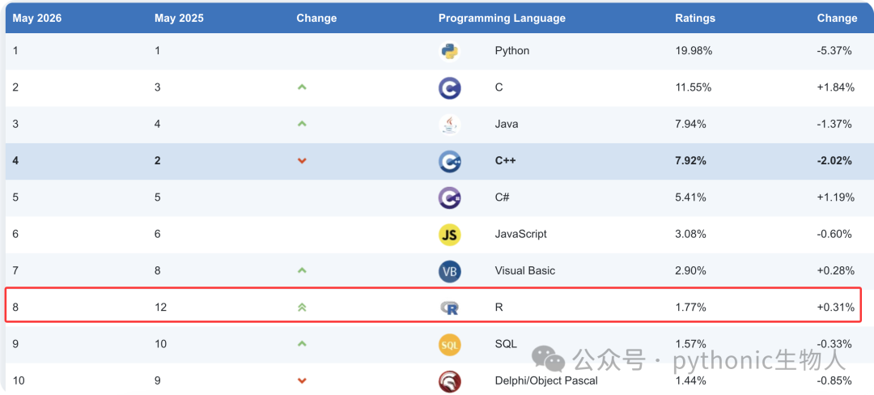Click the -1.37% change value
The image size is (874, 395).
(x=834, y=124)
